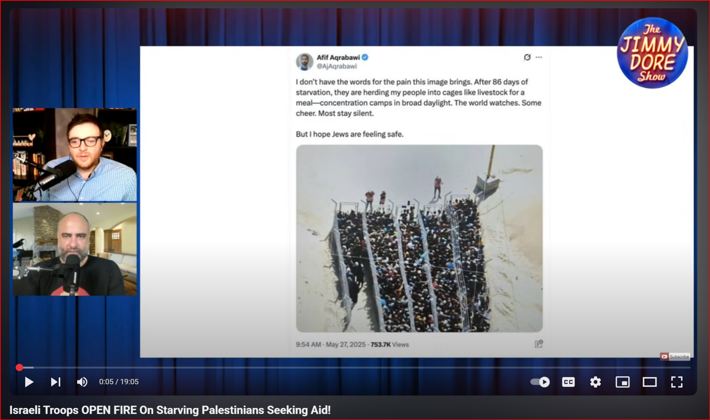Skip to the next video
Viewport: 710px width, 420px height.
(x=56, y=382)
